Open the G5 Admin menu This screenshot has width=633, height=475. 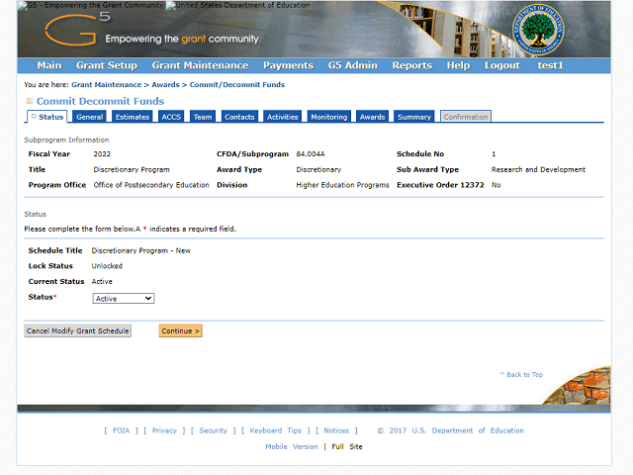[352, 65]
